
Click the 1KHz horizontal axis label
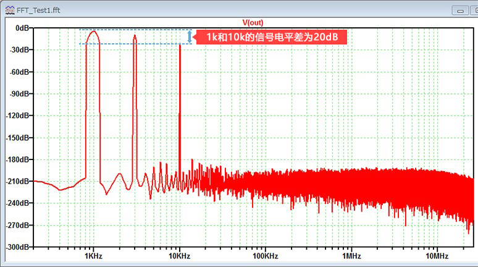click(93, 256)
